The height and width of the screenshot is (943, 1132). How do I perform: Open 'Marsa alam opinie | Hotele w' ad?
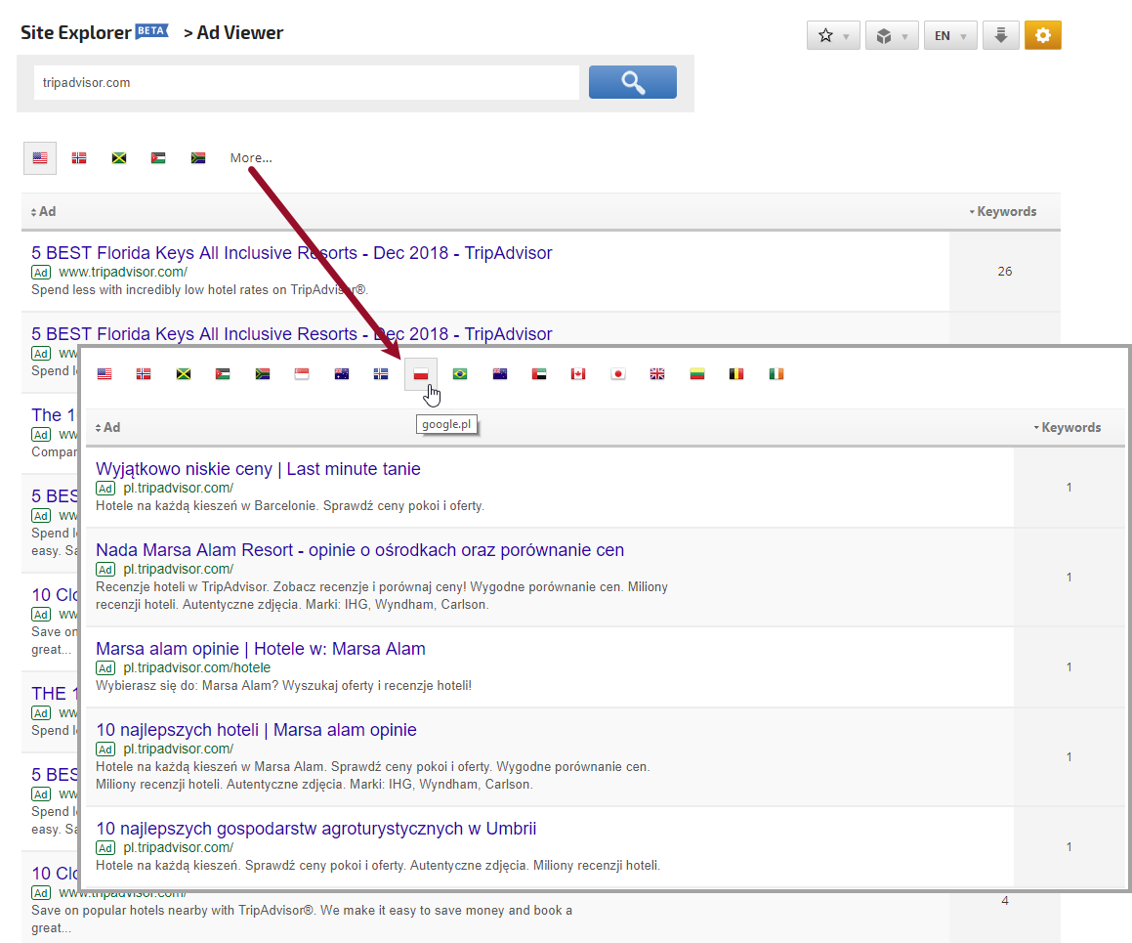coord(261,649)
